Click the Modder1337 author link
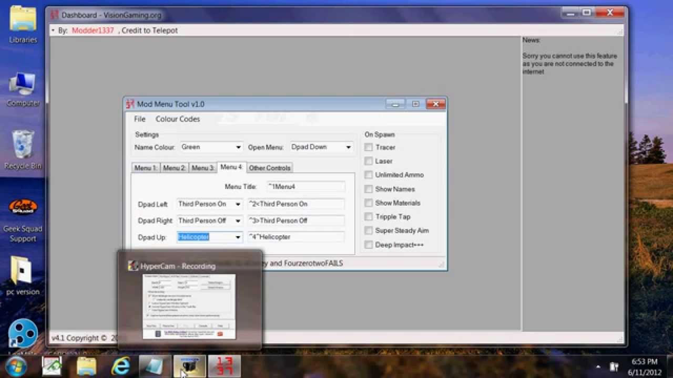 pos(93,30)
